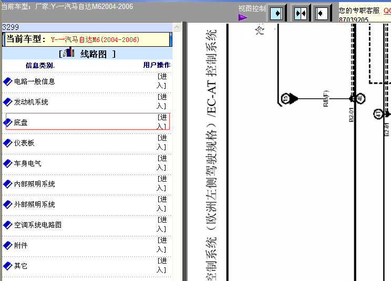391x281 pixels.
Task: Open [进入] link for 仪表板
Action: 162,142
